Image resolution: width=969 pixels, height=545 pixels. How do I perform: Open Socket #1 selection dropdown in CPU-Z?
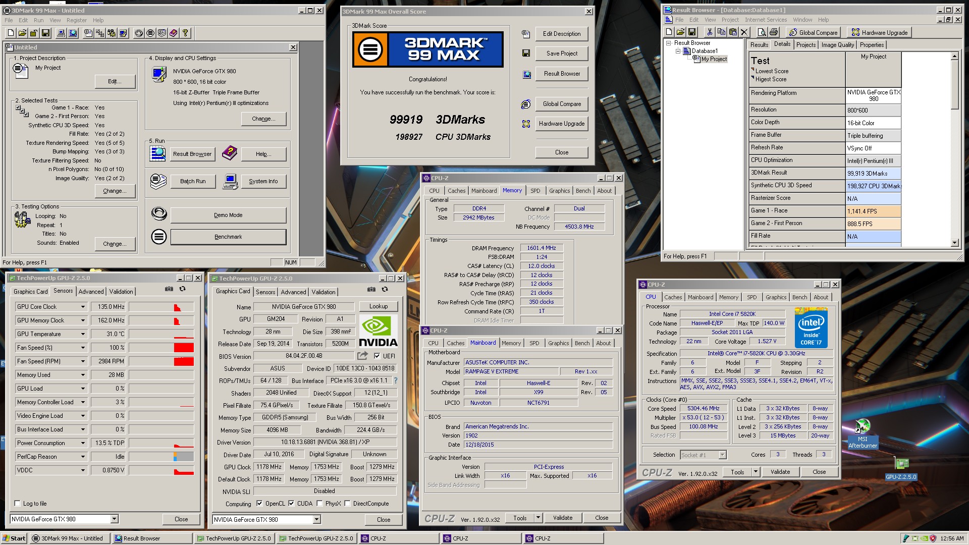coord(703,455)
